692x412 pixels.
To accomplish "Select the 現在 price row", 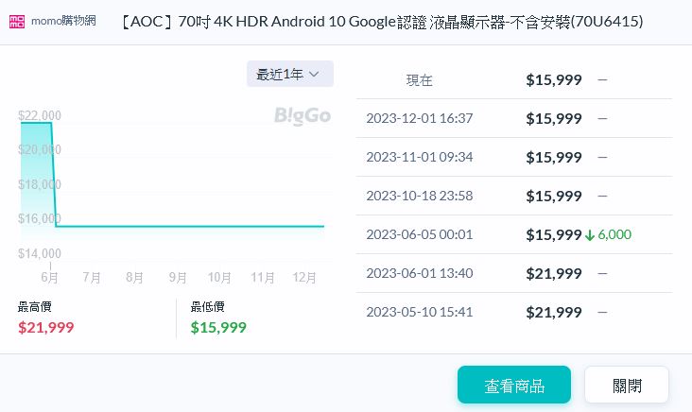I will (x=513, y=80).
